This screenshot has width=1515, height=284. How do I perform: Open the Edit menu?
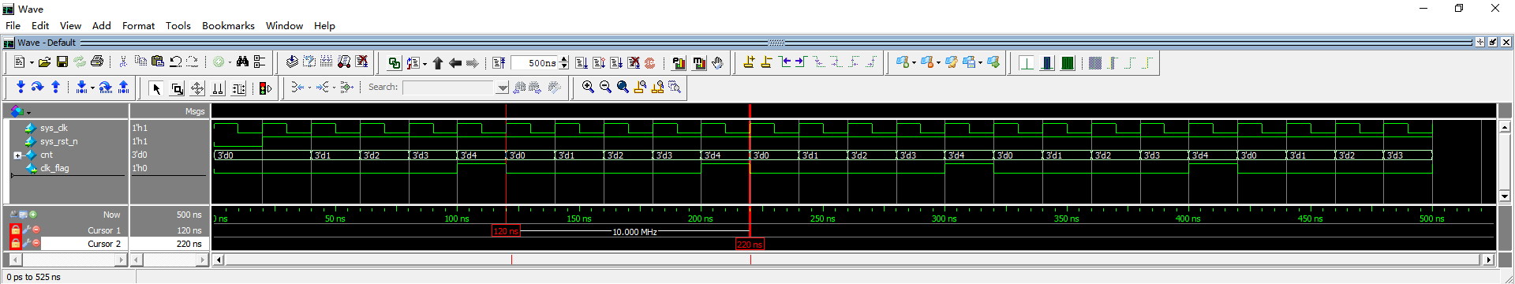tap(40, 25)
